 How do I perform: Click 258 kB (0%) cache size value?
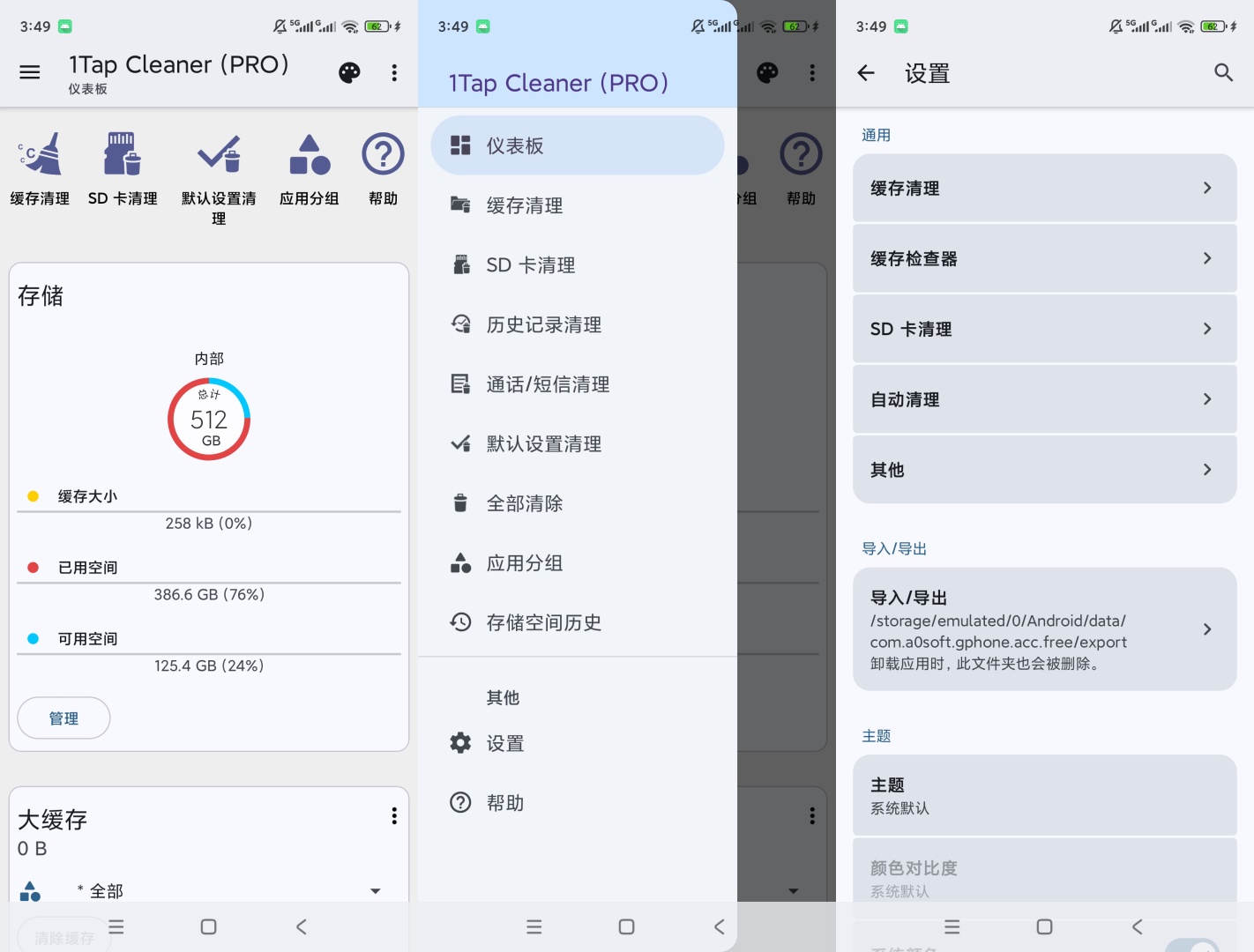click(x=209, y=524)
